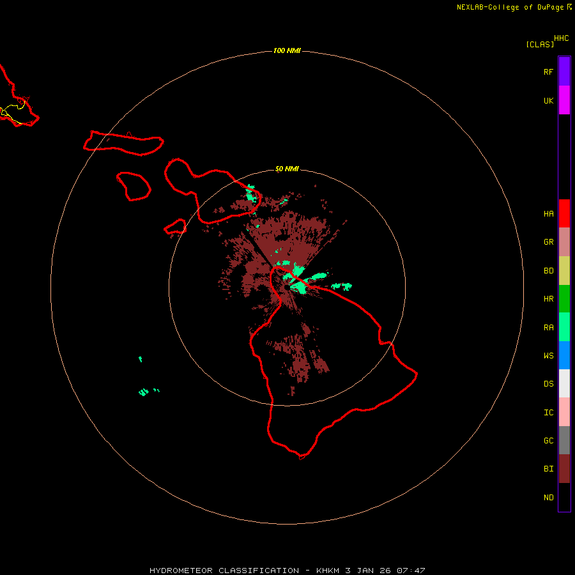The height and width of the screenshot is (575, 575).
Task: Click the WS blue legend swatch
Action: (x=564, y=355)
